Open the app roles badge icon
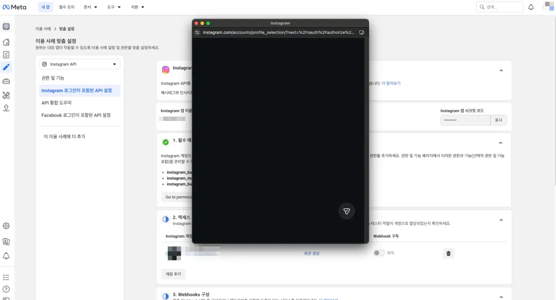 click(x=6, y=241)
